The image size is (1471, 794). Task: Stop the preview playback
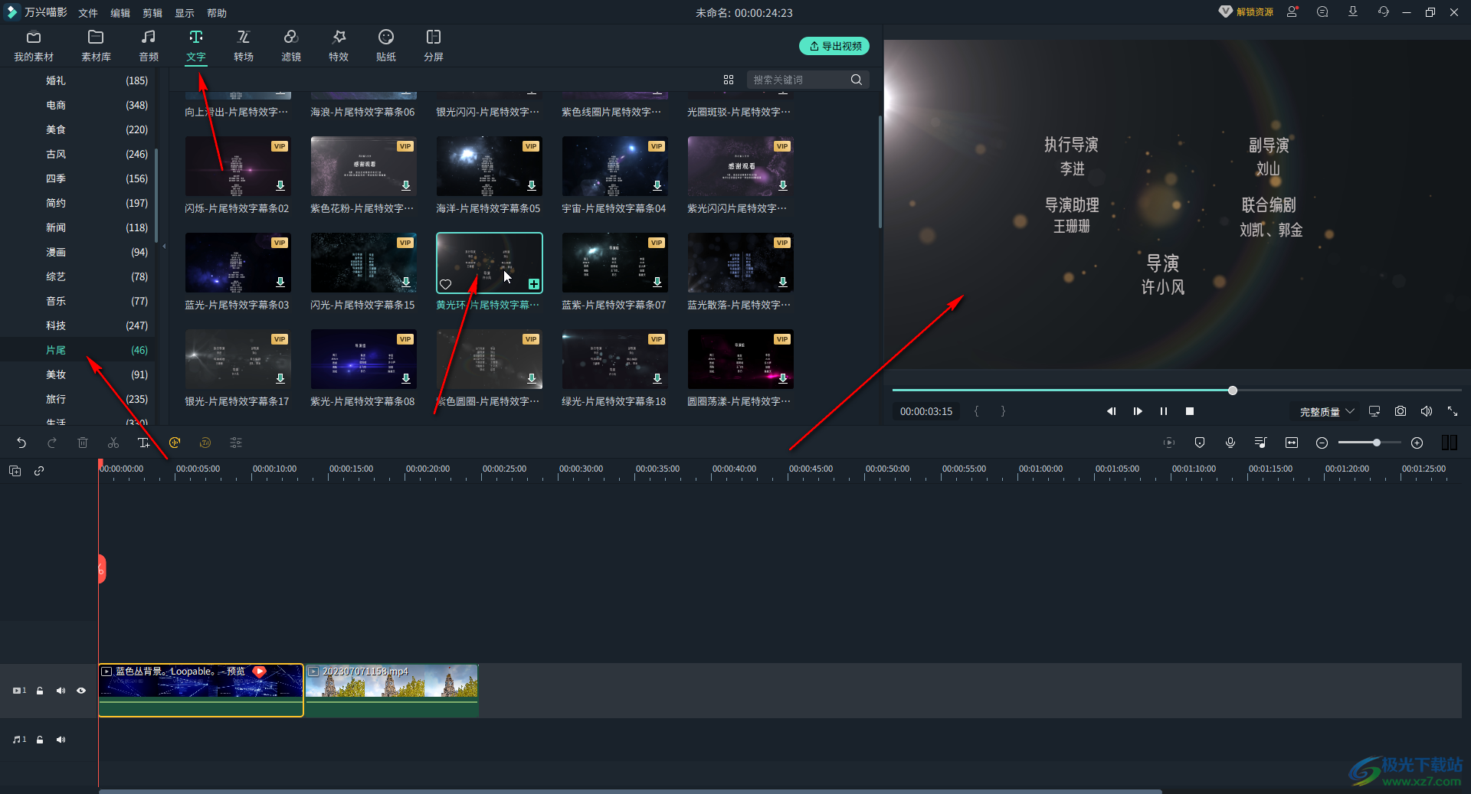click(x=1190, y=411)
